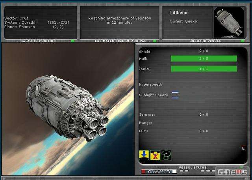Click the VESSEL STATUS panel caption
This screenshot has width=252, height=180.
[x=193, y=168]
